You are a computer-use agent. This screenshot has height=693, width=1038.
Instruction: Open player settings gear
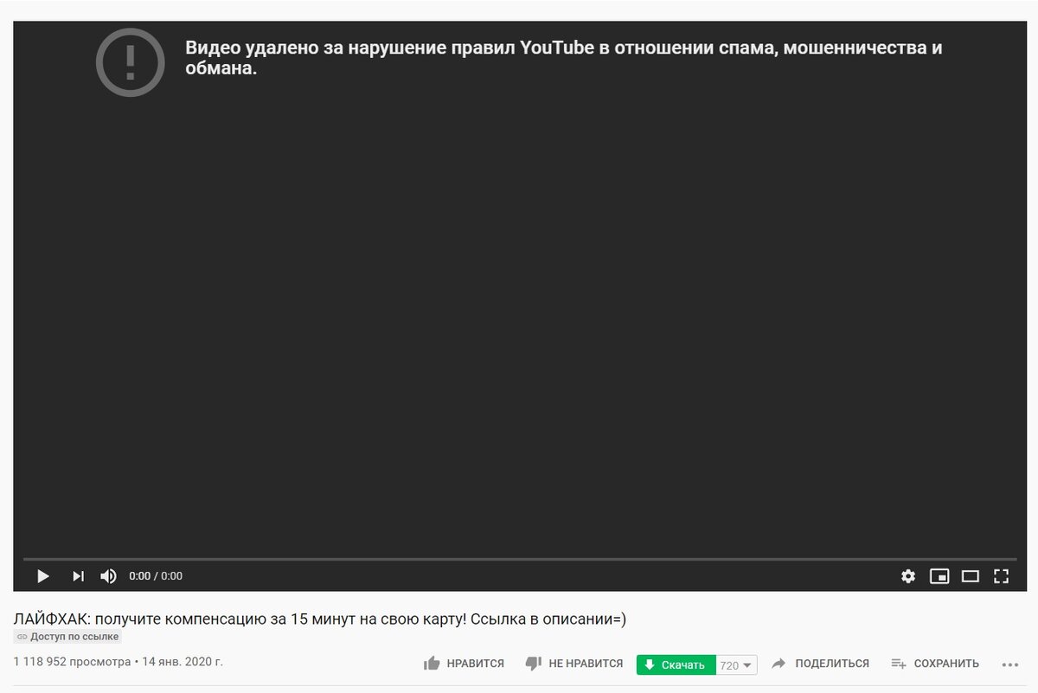coord(907,575)
